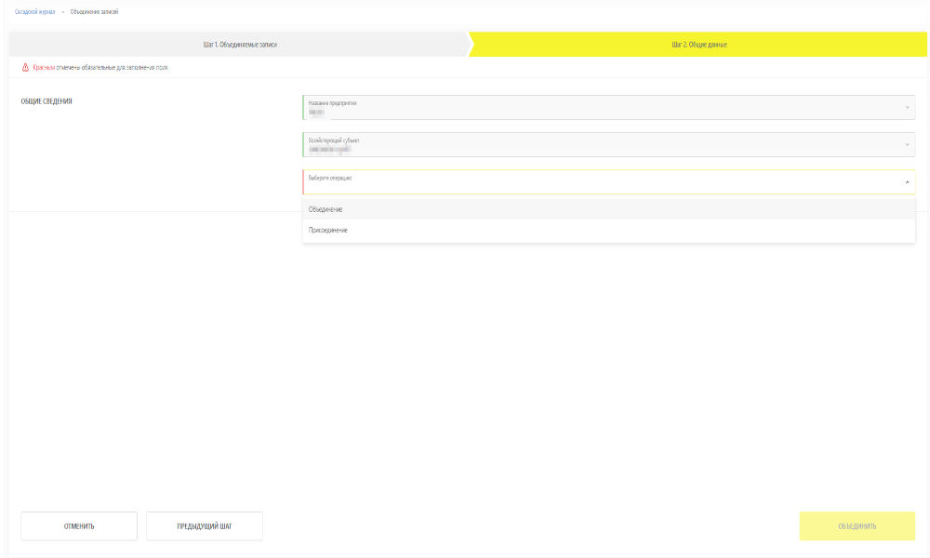930x558 pixels.
Task: Click the Объединение записей breadcrumb text
Action: coord(94,12)
